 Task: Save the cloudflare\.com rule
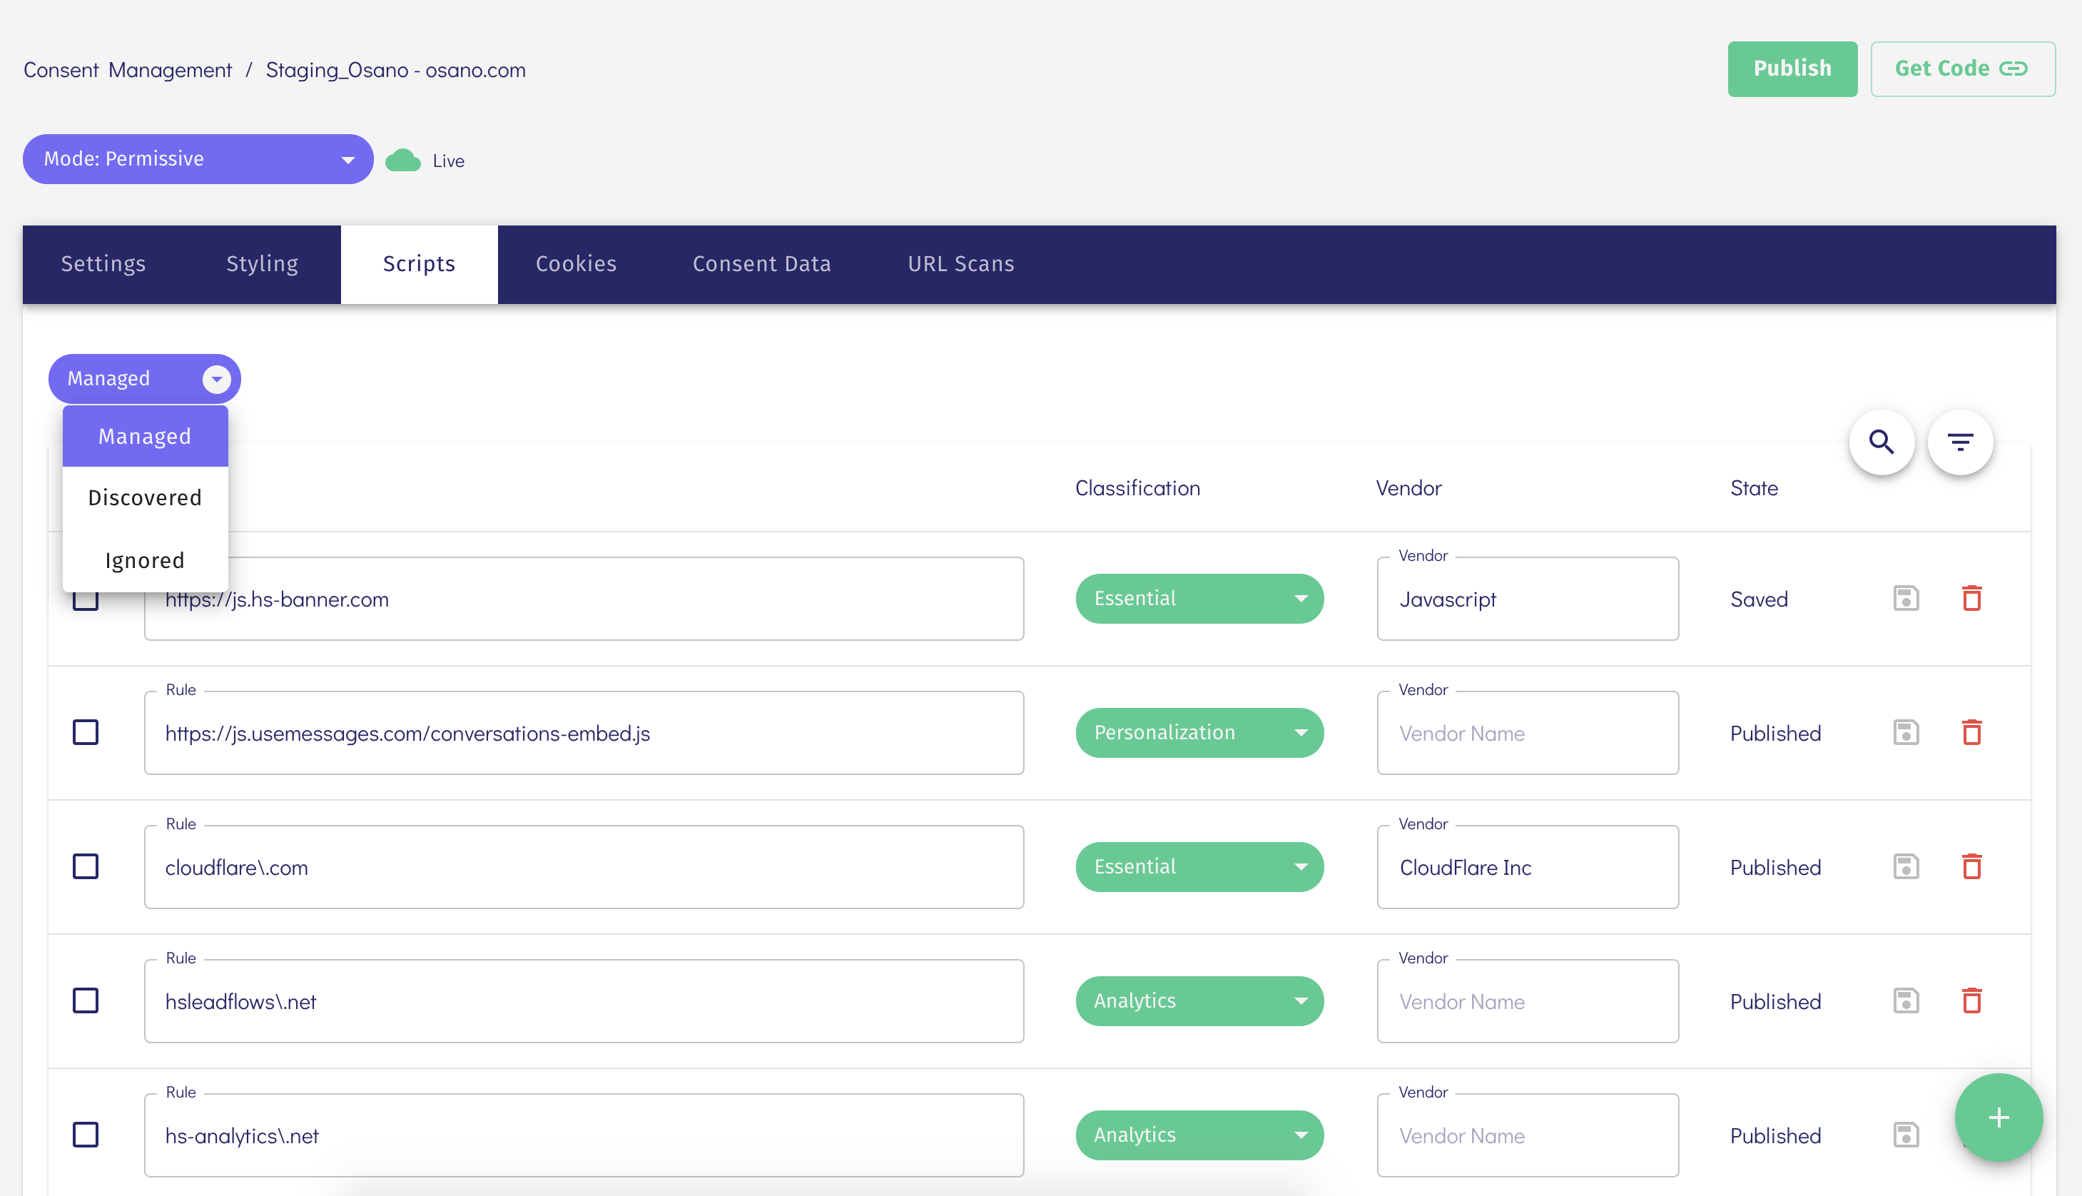click(x=1906, y=866)
